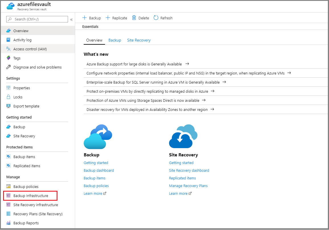Open Diagnose and solve problems
The height and width of the screenshot is (230, 329).
(x=8, y=67)
